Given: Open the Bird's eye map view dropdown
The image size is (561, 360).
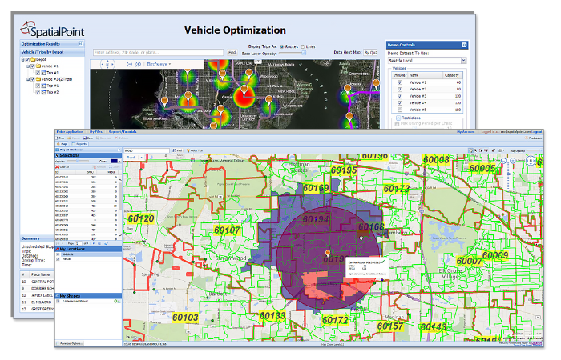Looking at the screenshot, I should click(x=159, y=64).
